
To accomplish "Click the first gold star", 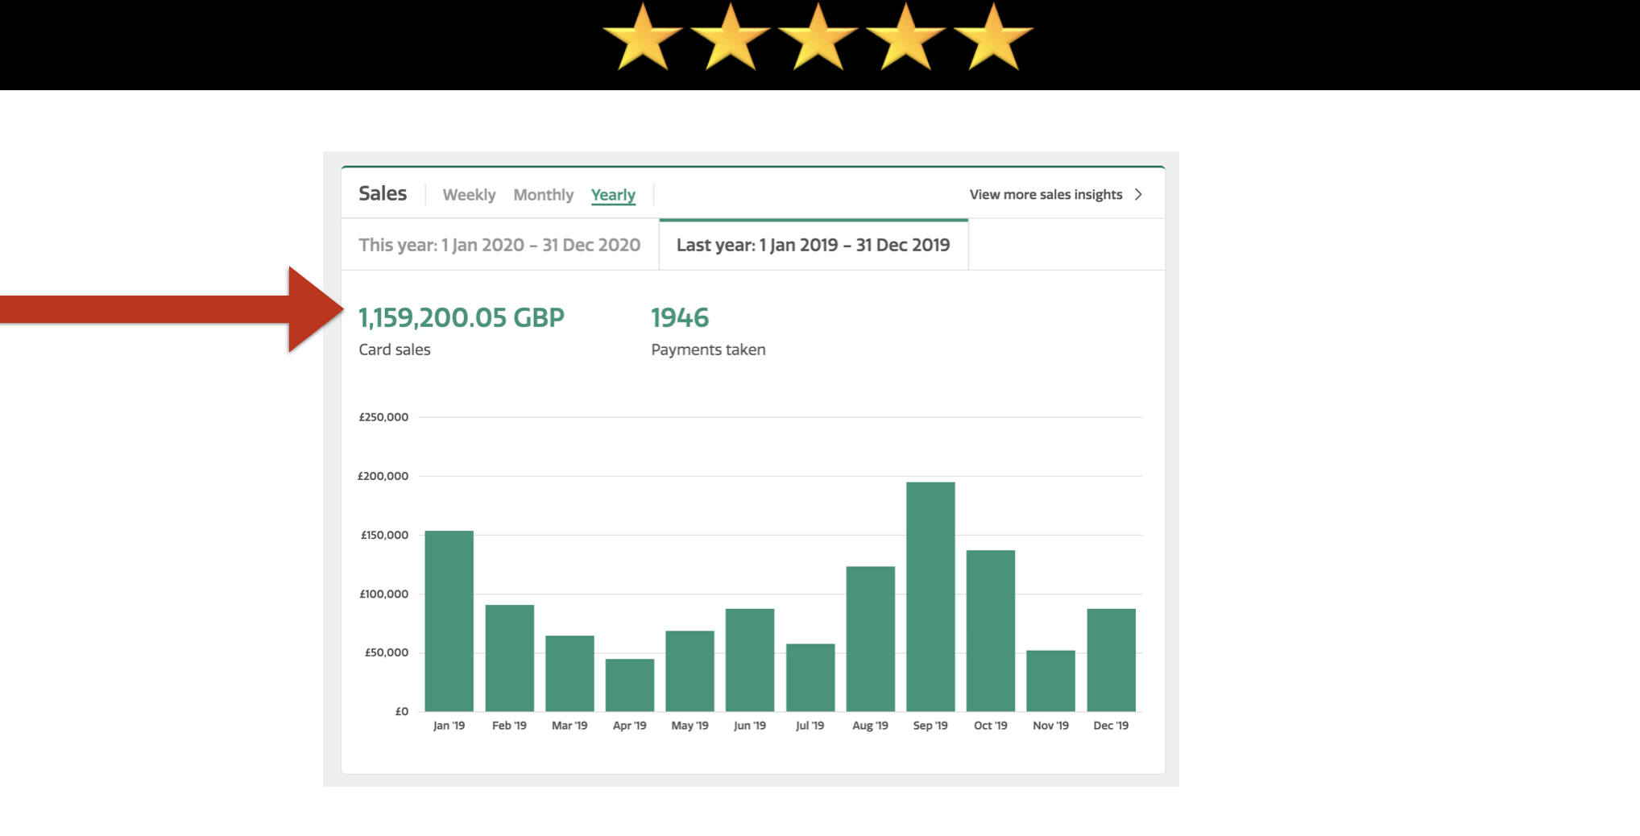I will coord(642,39).
